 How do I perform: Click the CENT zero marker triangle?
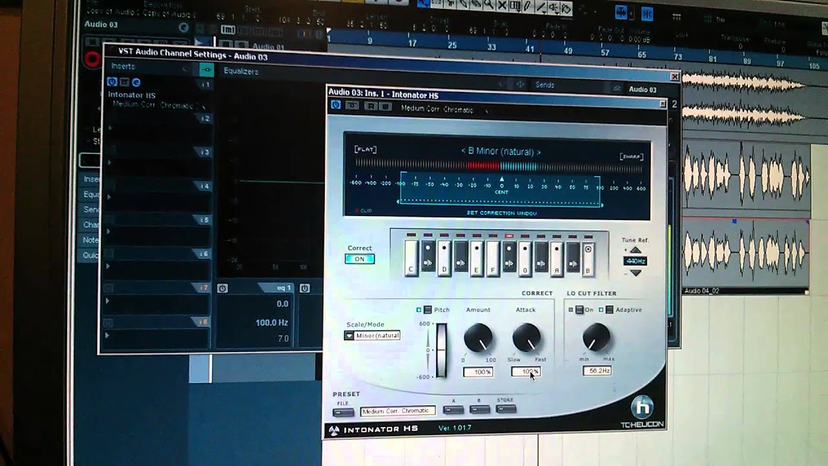(x=501, y=179)
